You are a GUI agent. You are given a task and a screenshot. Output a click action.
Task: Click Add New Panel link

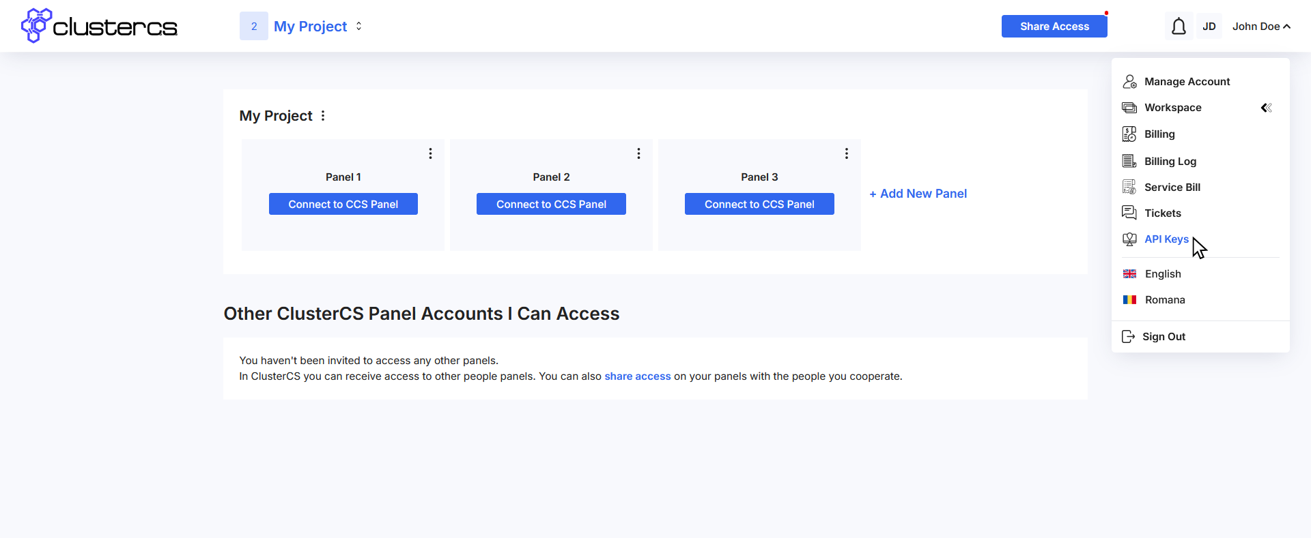click(918, 194)
